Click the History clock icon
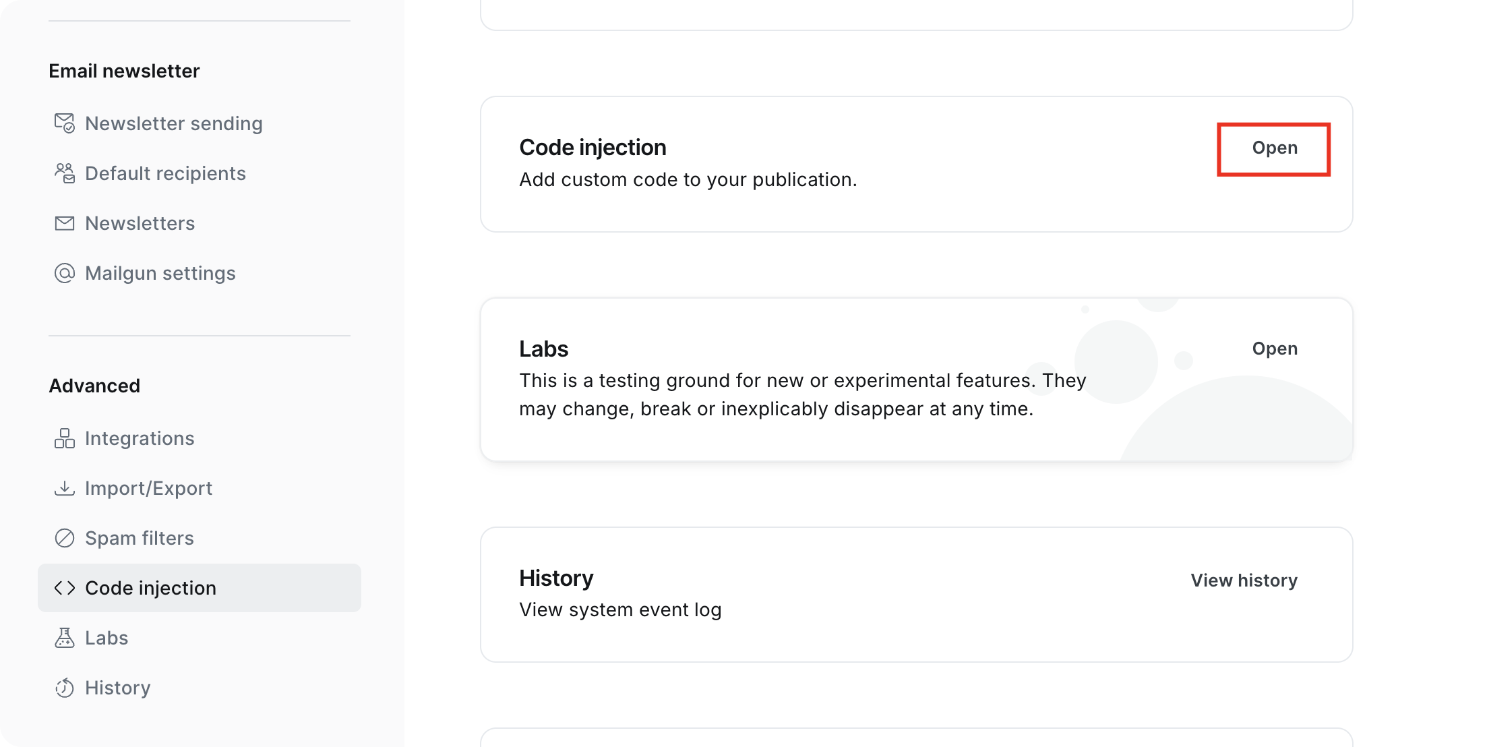 point(65,688)
